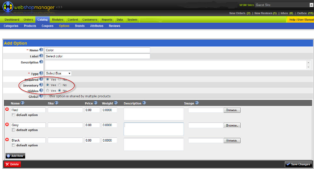Go to Coupons submenu
Viewport: 314px width, 169px height.
[47, 26]
